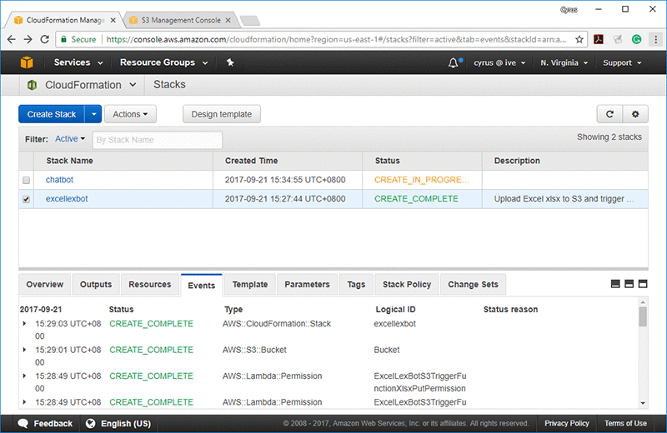This screenshot has width=667, height=433.
Task: Reload the browser page
Action: [x=44, y=39]
